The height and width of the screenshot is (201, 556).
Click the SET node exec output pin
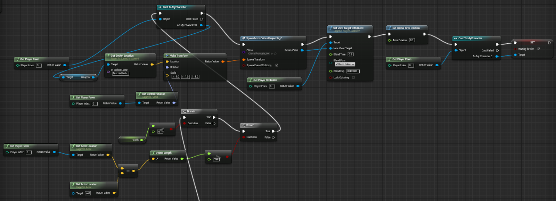(549, 43)
